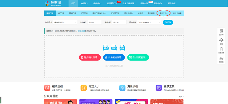Open the 问卷调查 clipboard icon in sidebar
This screenshot has height=104, width=228.
pyautogui.click(x=221, y=49)
